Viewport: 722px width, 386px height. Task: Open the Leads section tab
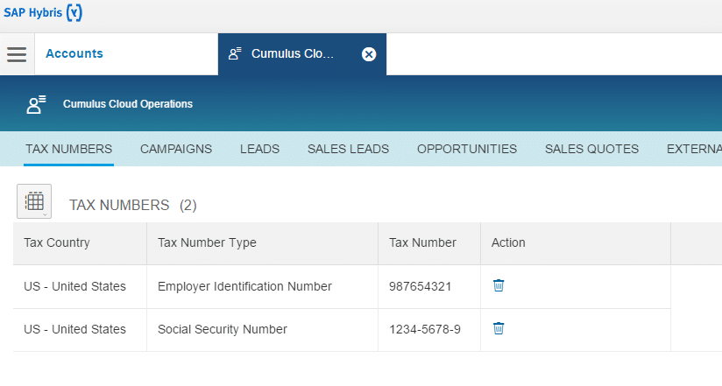tap(259, 149)
